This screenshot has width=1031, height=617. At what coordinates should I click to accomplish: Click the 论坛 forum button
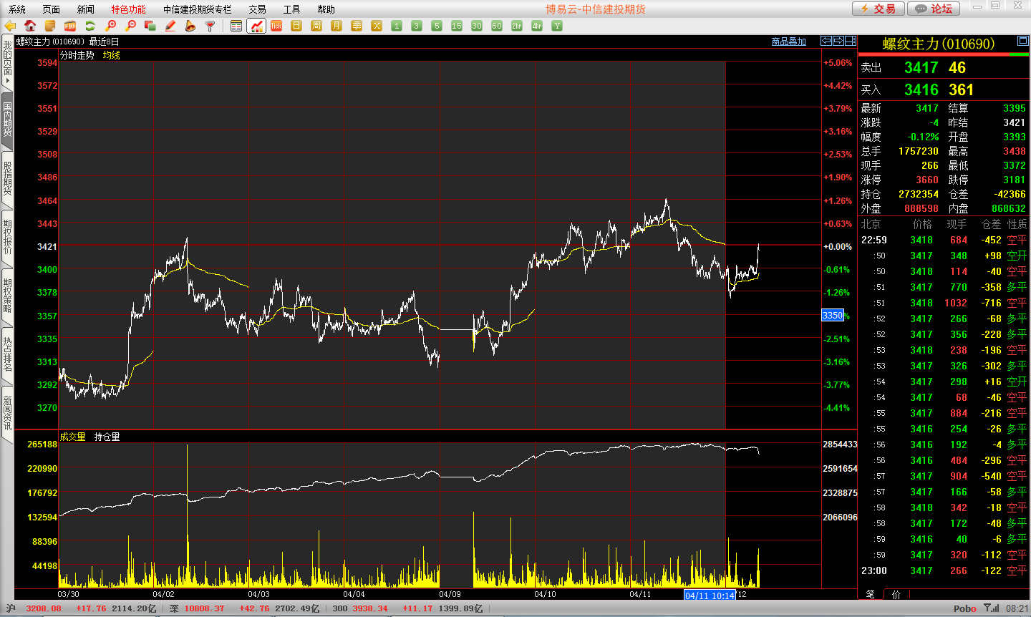coord(934,9)
